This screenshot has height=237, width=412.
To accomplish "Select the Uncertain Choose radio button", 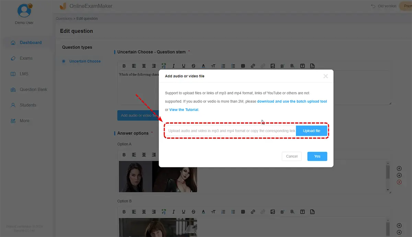I will pos(64,61).
